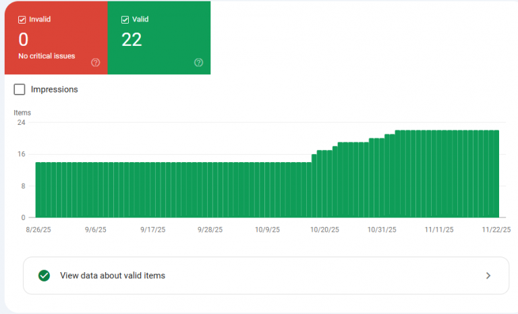Image resolution: width=518 pixels, height=314 pixels.
Task: Click the 24 axis value
Action: pyautogui.click(x=21, y=122)
